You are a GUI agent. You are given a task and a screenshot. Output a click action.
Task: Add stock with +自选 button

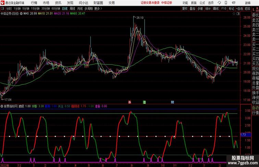pyautogui.click(x=239, y=9)
